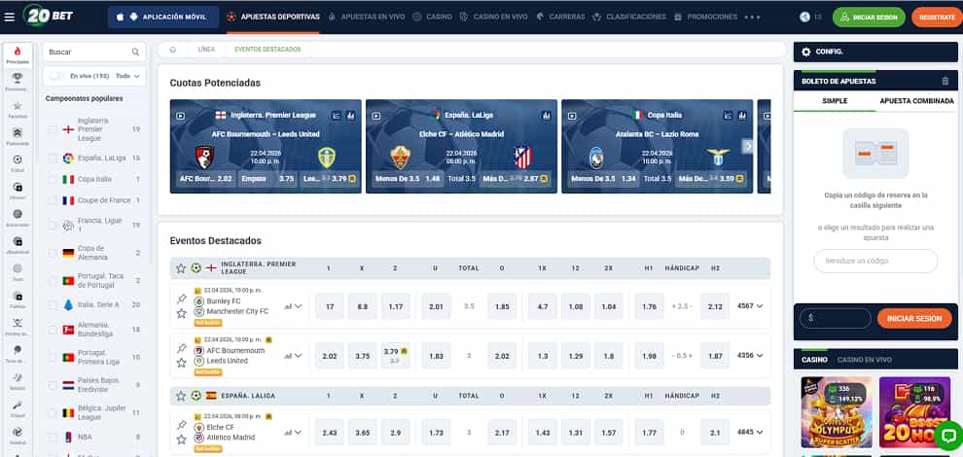The width and height of the screenshot is (963, 457).
Task: Open Favoritos star icon in sidebar
Action: 18,106
